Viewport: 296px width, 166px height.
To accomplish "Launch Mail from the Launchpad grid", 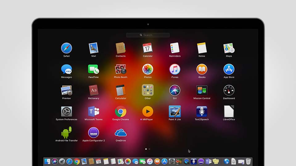I will point(93,48).
